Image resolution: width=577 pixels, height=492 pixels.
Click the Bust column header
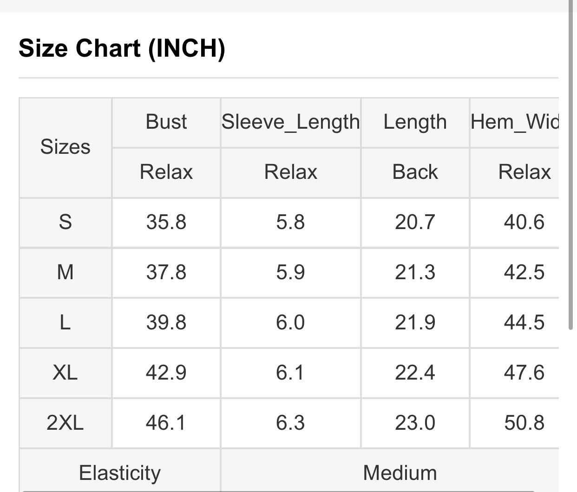click(166, 122)
